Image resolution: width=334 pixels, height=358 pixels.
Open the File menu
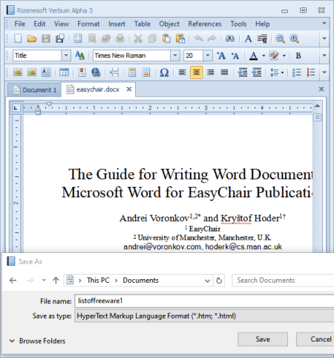[20, 24]
